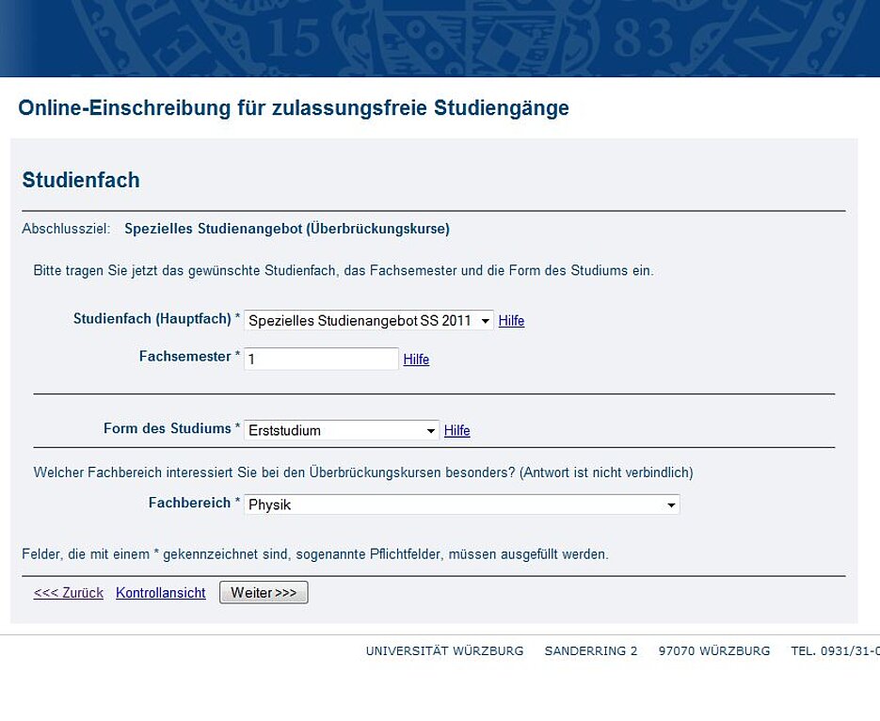Click UNIVERSITÄT WÜRZBURG in the footer
Screen dimensions: 880x721
click(444, 651)
